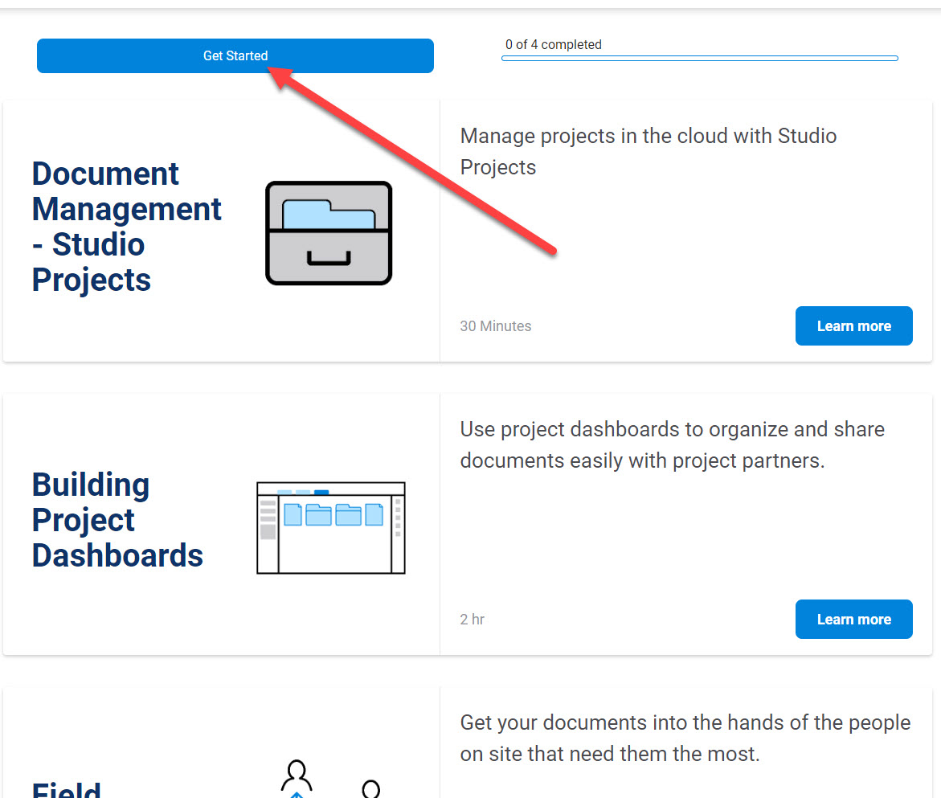941x798 pixels.
Task: Open the dashboard window illustration icon
Action: coord(331,527)
